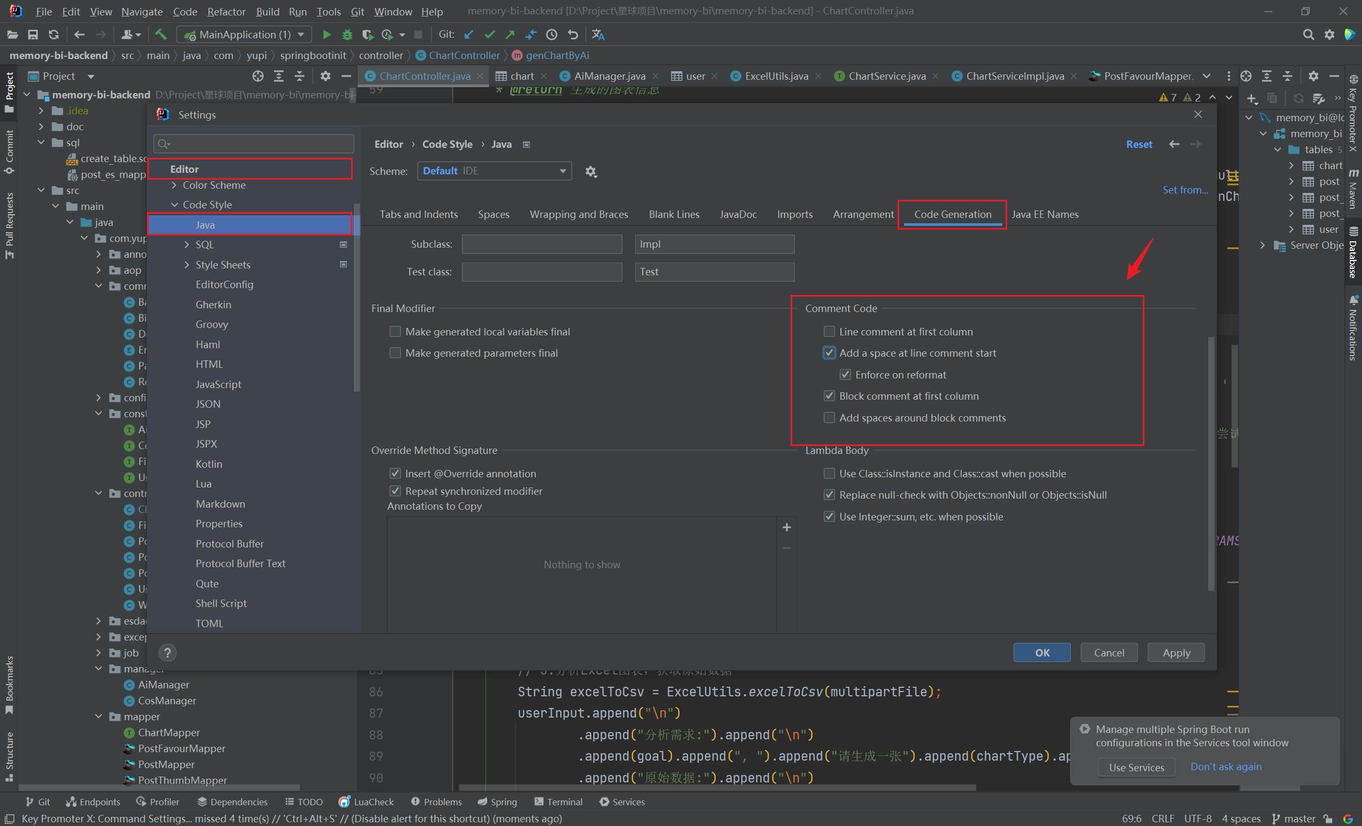Click the Git update project arrow icon
Viewport: 1362px width, 826px height.
click(469, 35)
